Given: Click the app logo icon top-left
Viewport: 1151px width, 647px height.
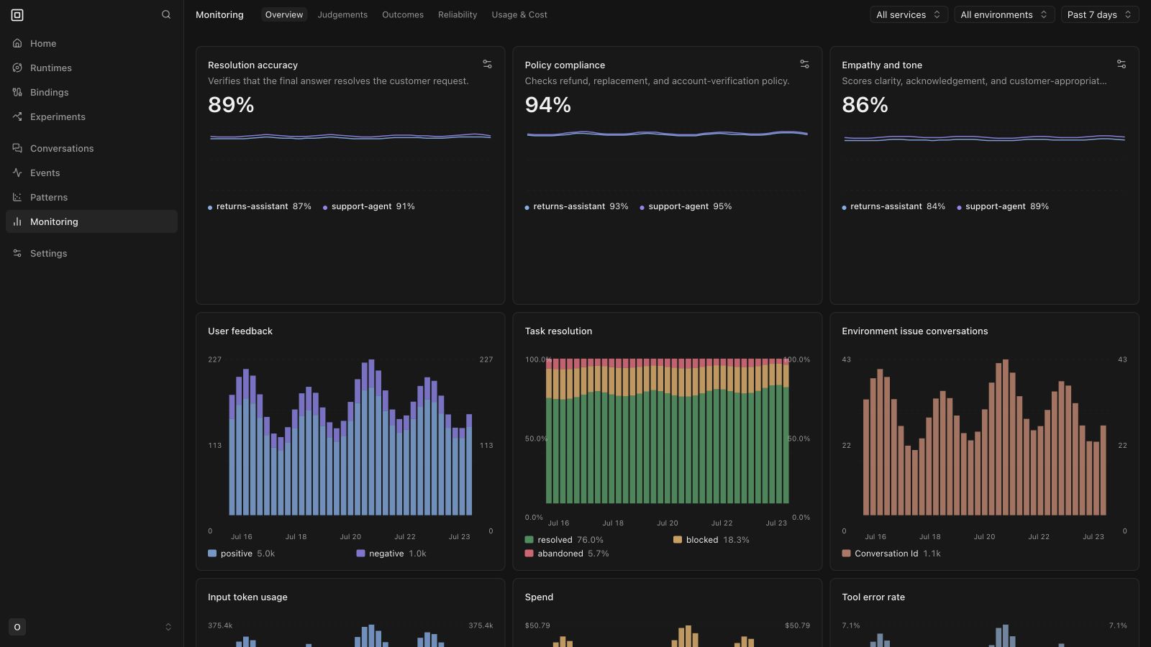Looking at the screenshot, I should point(17,14).
